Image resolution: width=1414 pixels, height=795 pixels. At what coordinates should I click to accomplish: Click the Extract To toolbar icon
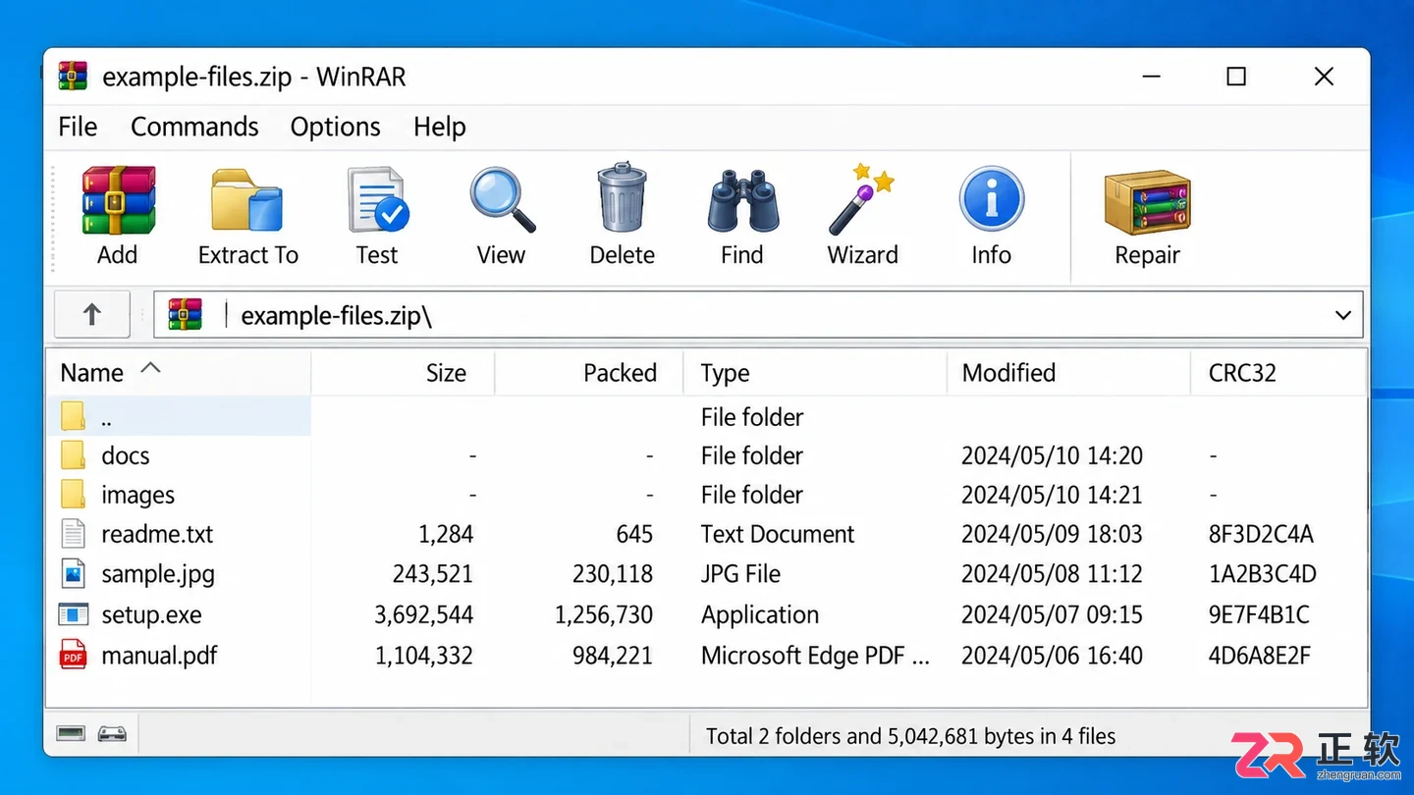(x=247, y=200)
